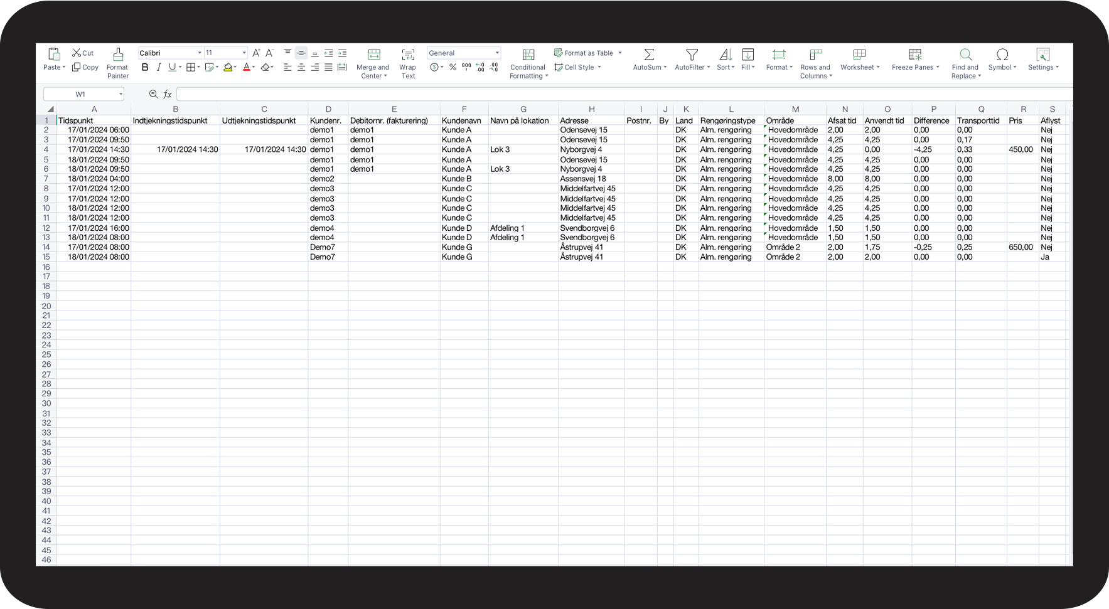Open Conditional Formatting tool
Image resolution: width=1109 pixels, height=609 pixels.
pyautogui.click(x=528, y=63)
